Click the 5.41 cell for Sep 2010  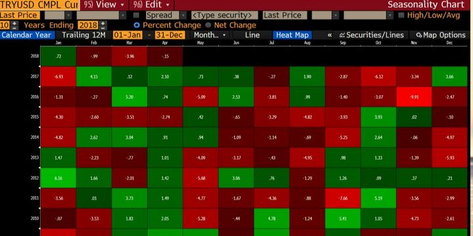point(343,218)
